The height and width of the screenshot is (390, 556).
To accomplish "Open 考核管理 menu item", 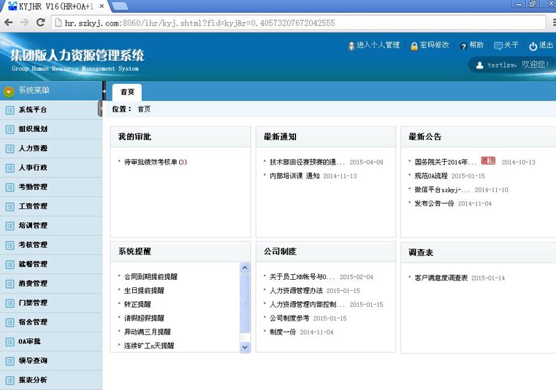I will [x=33, y=244].
